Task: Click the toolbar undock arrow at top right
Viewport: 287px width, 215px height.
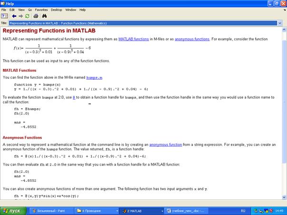Action: [285, 10]
